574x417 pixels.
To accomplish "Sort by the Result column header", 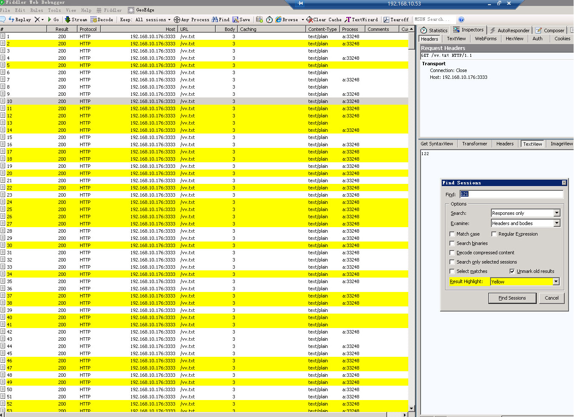I will coord(62,29).
